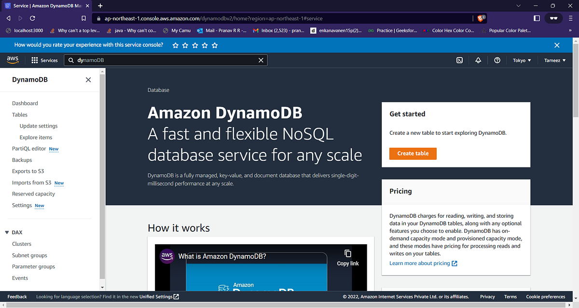Click the Create table button
The height and width of the screenshot is (308, 579).
tap(413, 153)
